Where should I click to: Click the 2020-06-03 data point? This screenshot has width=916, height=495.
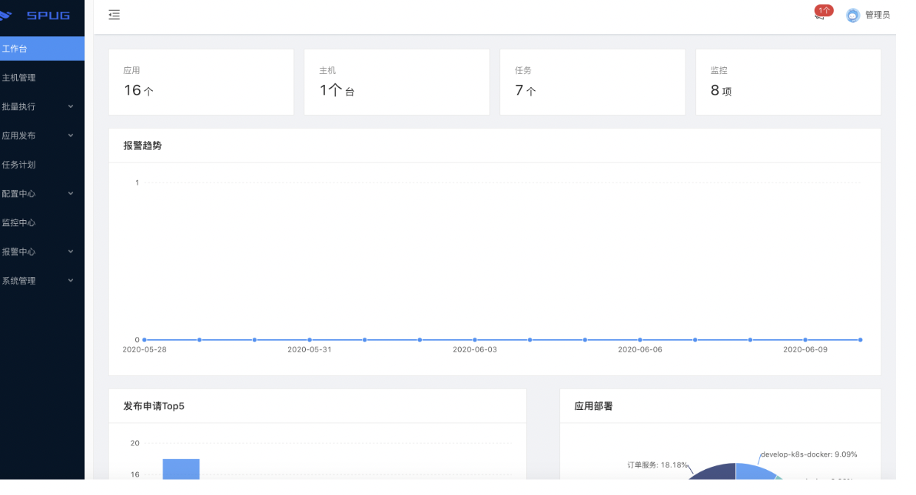point(475,340)
